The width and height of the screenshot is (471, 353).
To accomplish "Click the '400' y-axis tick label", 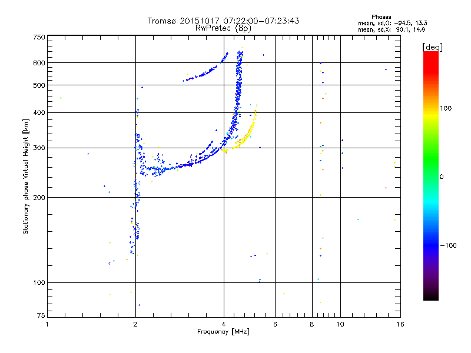I will pos(39,112).
